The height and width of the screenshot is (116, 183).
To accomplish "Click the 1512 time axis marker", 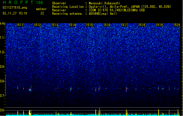I will click(x=37, y=25).
